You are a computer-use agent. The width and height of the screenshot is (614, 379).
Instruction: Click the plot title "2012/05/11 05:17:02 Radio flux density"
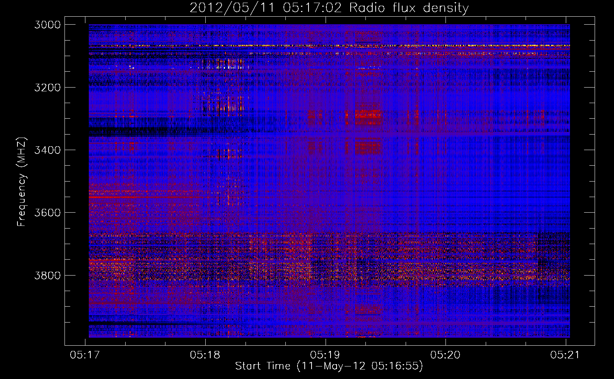click(329, 8)
